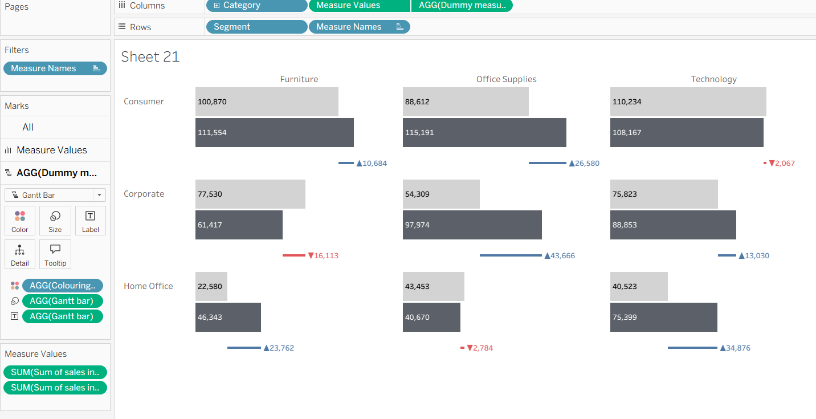The width and height of the screenshot is (816, 419).
Task: Click the Filters Measure Names pill icon
Action: 96,68
